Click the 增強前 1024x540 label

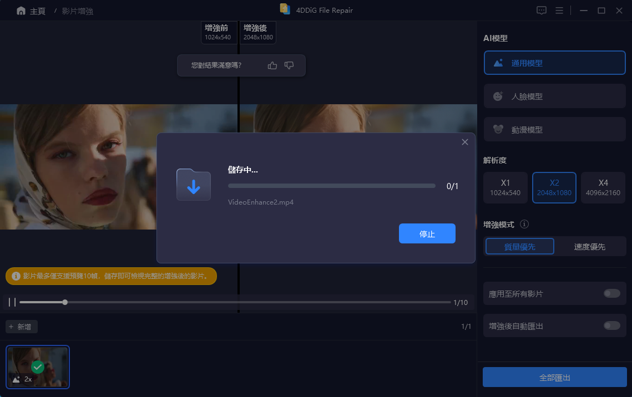[x=218, y=32]
